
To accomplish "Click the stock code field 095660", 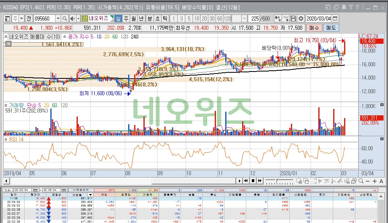I will click(x=44, y=18).
